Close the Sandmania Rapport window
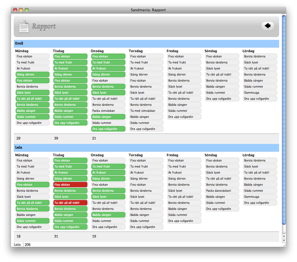Image resolution: width=297 pixels, height=262 pixels. [x=15, y=10]
